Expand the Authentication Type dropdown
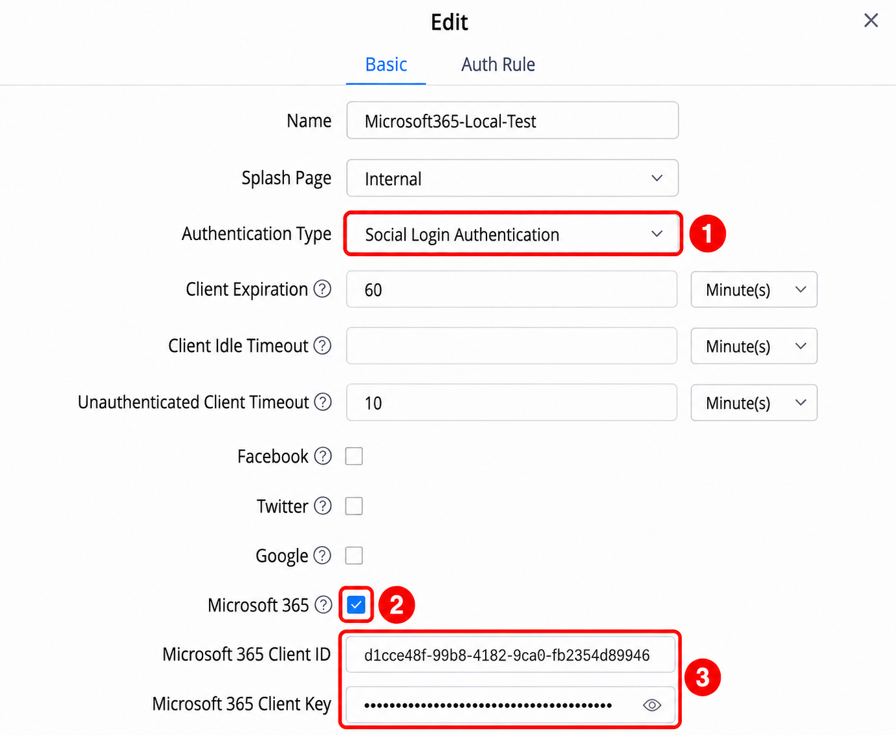 pyautogui.click(x=512, y=234)
